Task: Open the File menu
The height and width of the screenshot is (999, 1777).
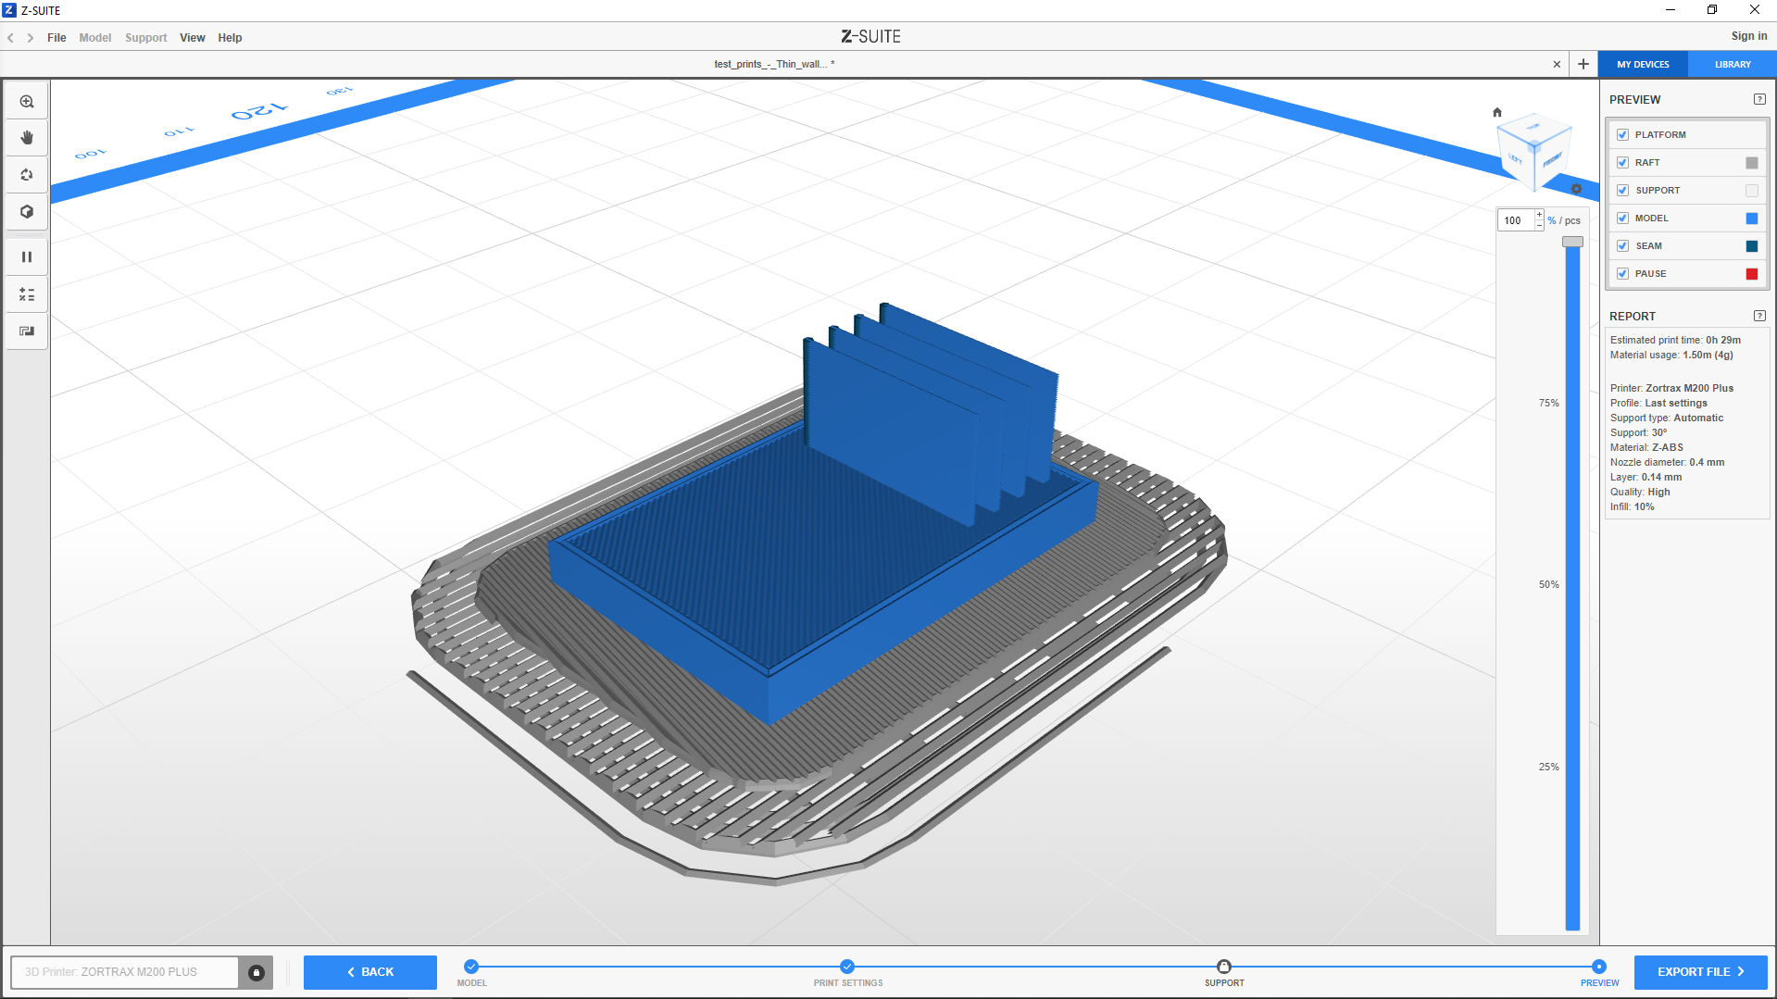Action: coord(56,38)
